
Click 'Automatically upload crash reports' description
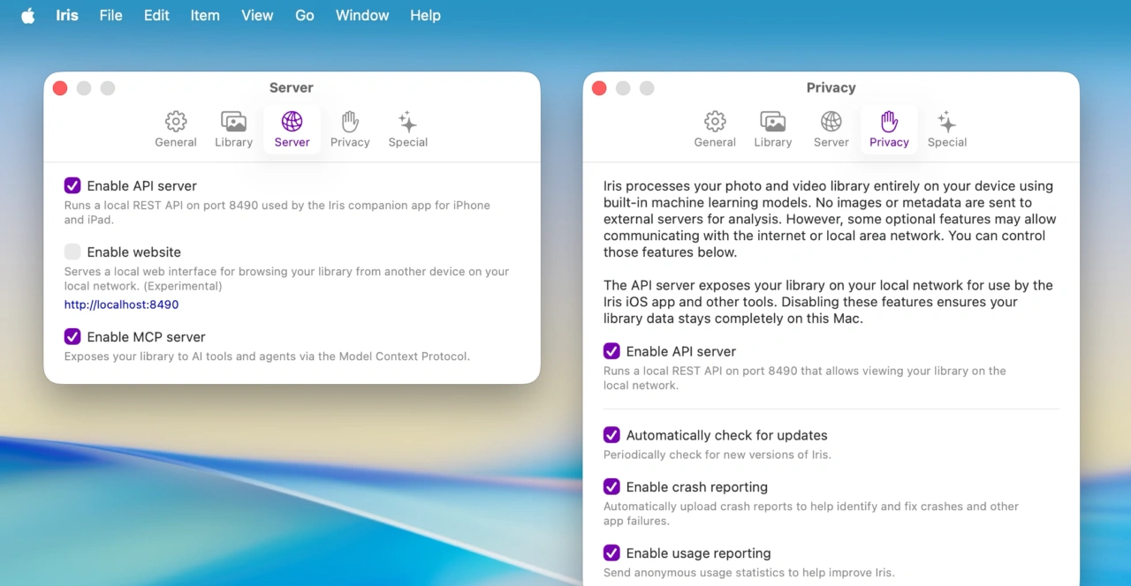pos(811,514)
